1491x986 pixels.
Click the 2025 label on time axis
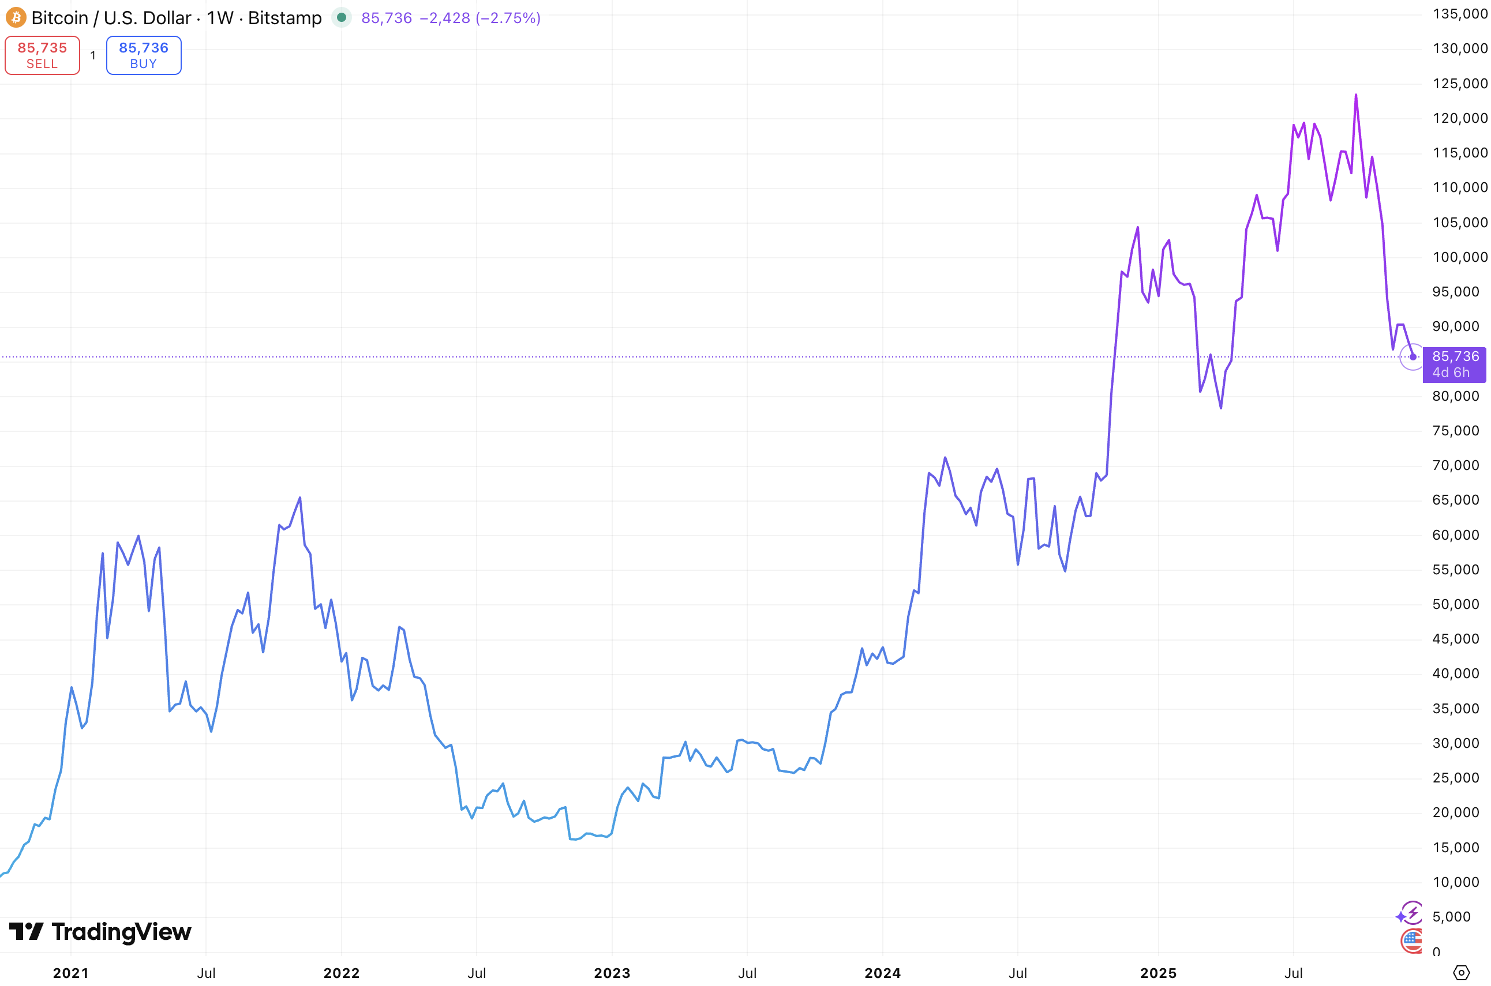click(1158, 973)
